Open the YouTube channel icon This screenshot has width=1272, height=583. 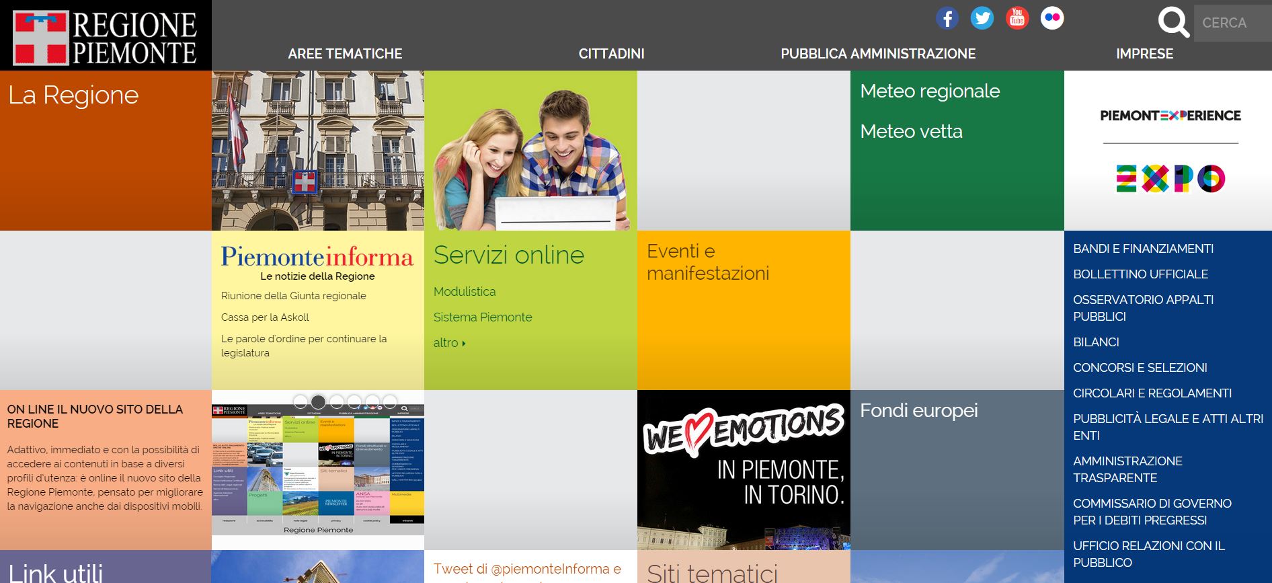tap(1017, 18)
